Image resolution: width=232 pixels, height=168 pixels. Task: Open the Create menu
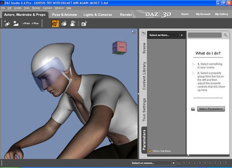point(18,8)
